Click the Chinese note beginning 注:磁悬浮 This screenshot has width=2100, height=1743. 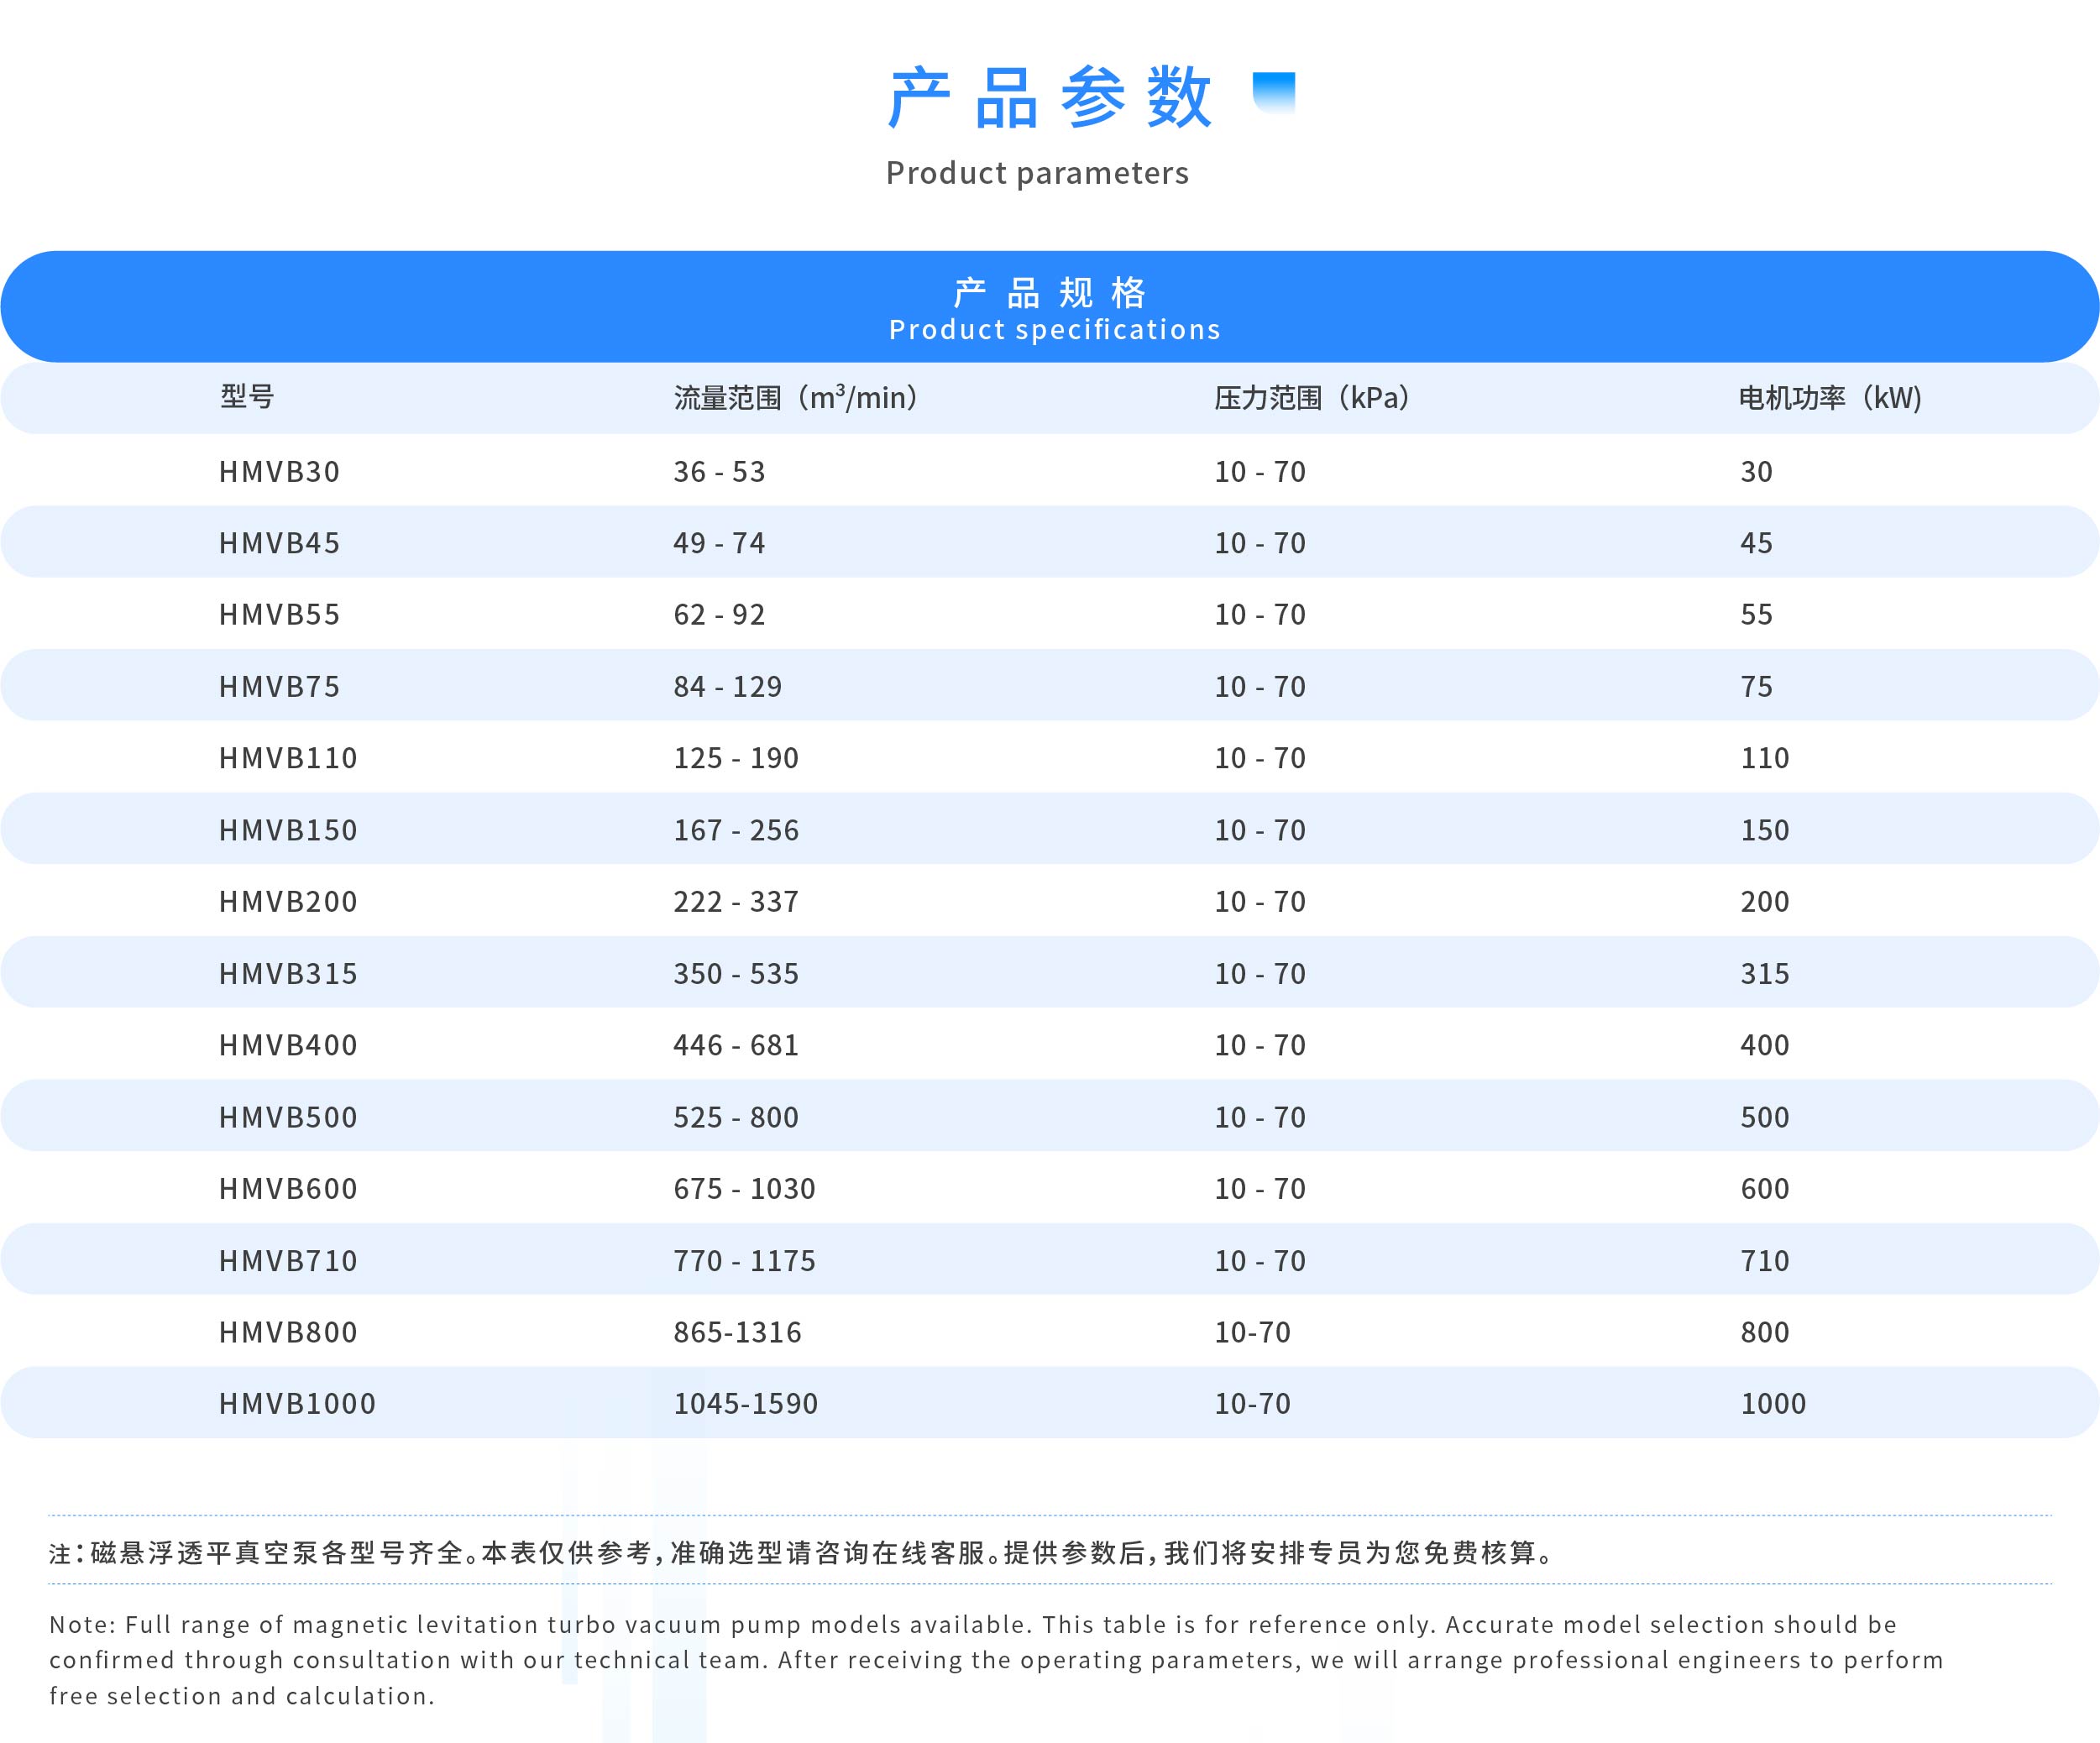[x=800, y=1552]
